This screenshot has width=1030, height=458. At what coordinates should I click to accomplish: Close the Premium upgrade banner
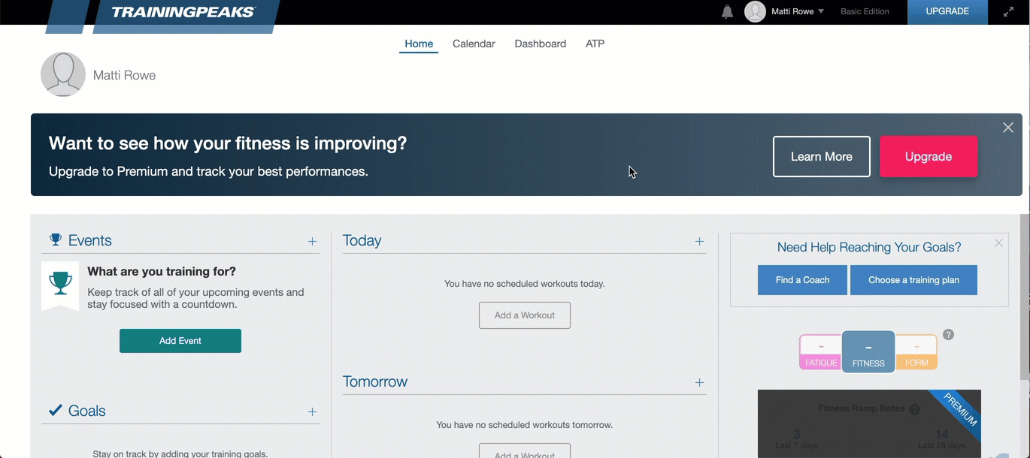pyautogui.click(x=1008, y=128)
